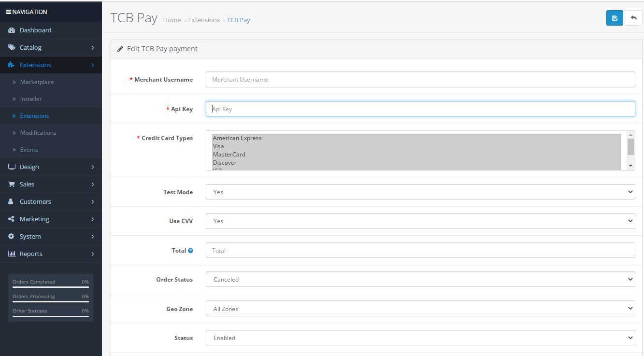Click Orders Processing progress bar
Image resolution: width=644 pixels, height=356 pixels.
tap(51, 302)
